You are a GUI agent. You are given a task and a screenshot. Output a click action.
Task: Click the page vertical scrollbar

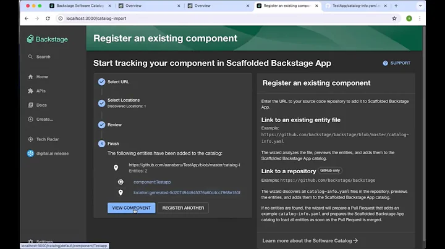[424, 133]
